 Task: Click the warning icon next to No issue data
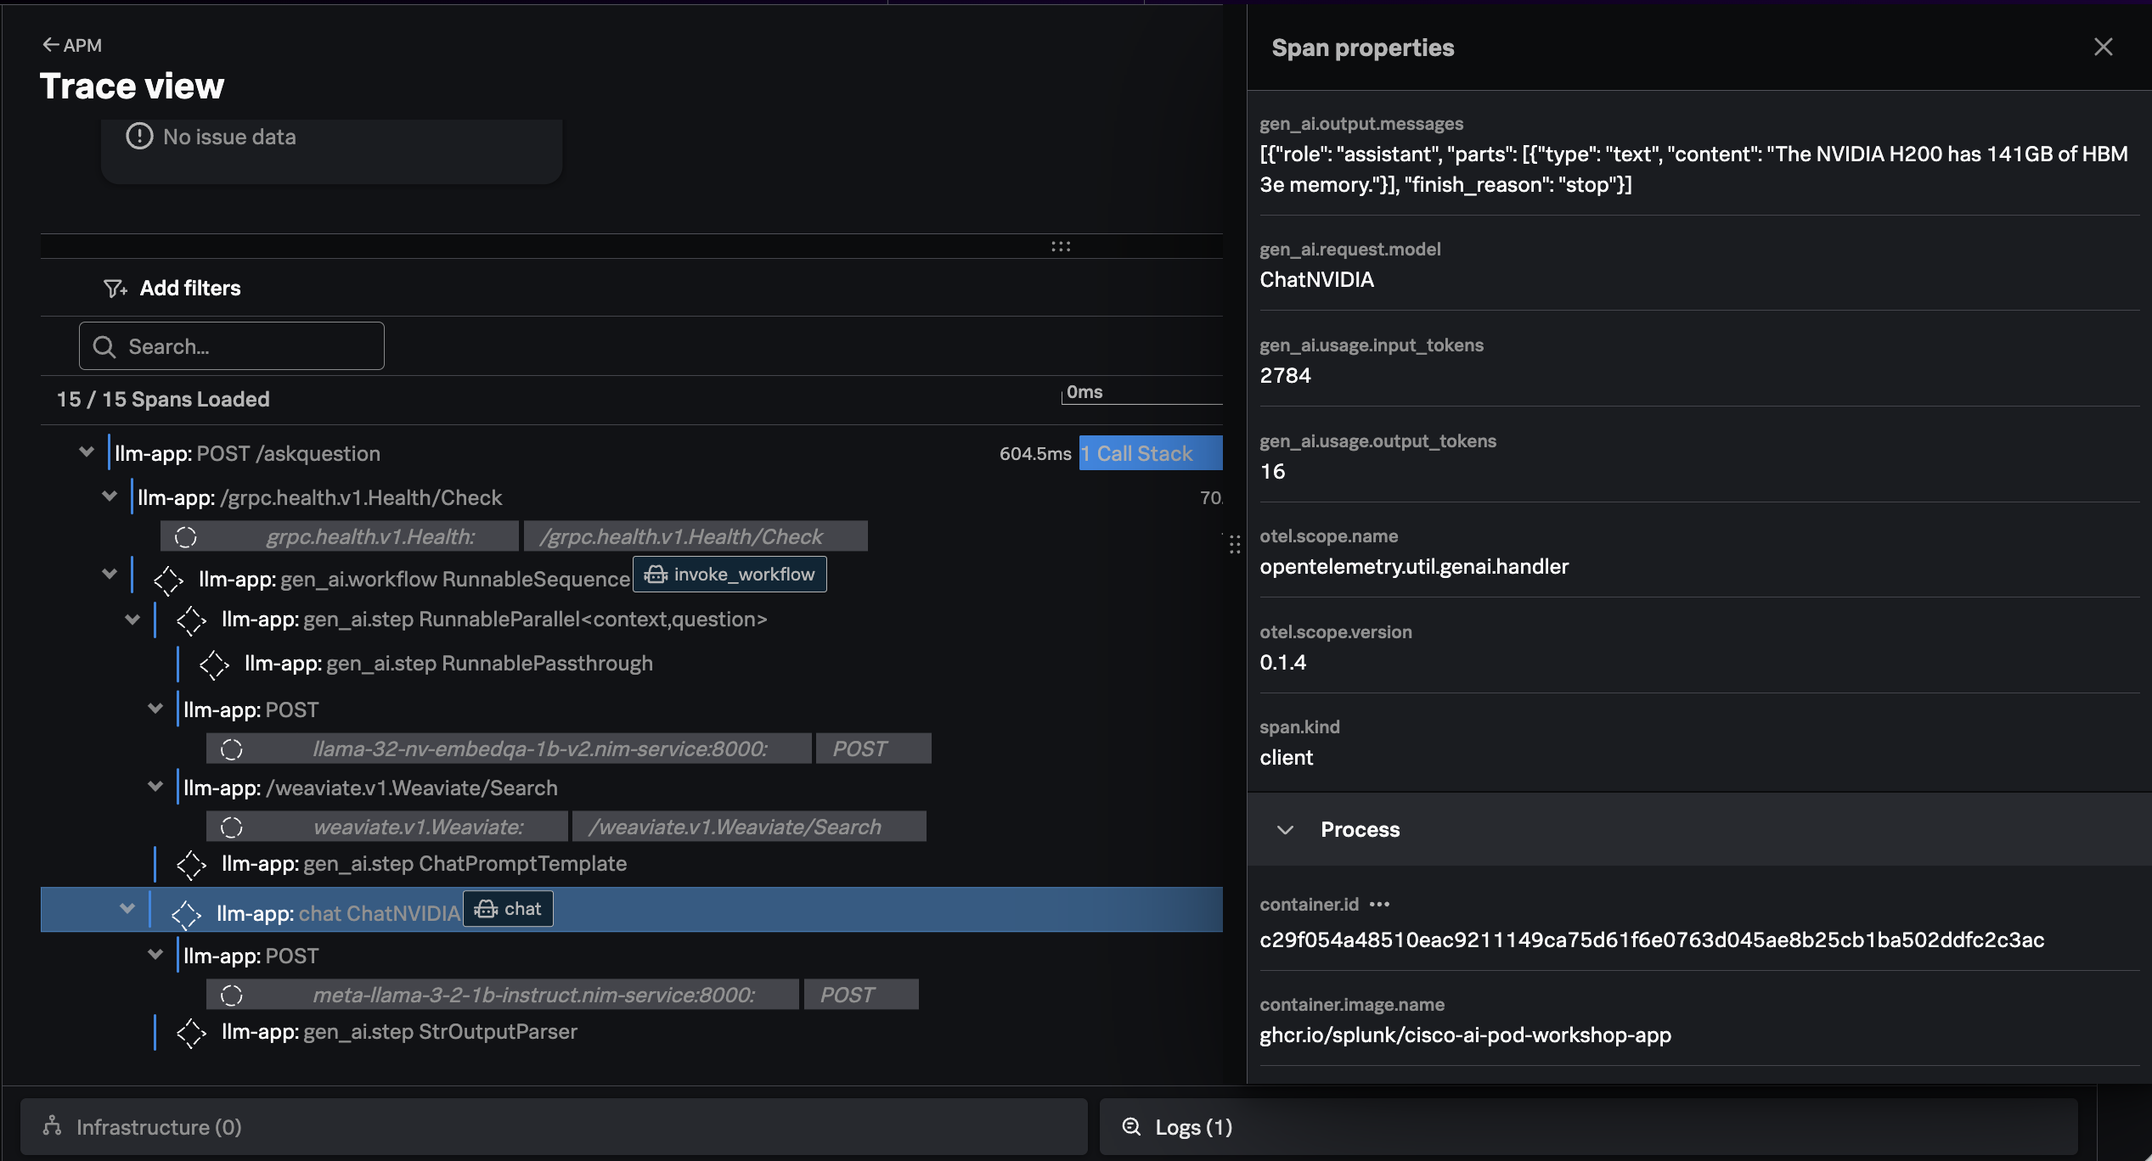coord(139,137)
